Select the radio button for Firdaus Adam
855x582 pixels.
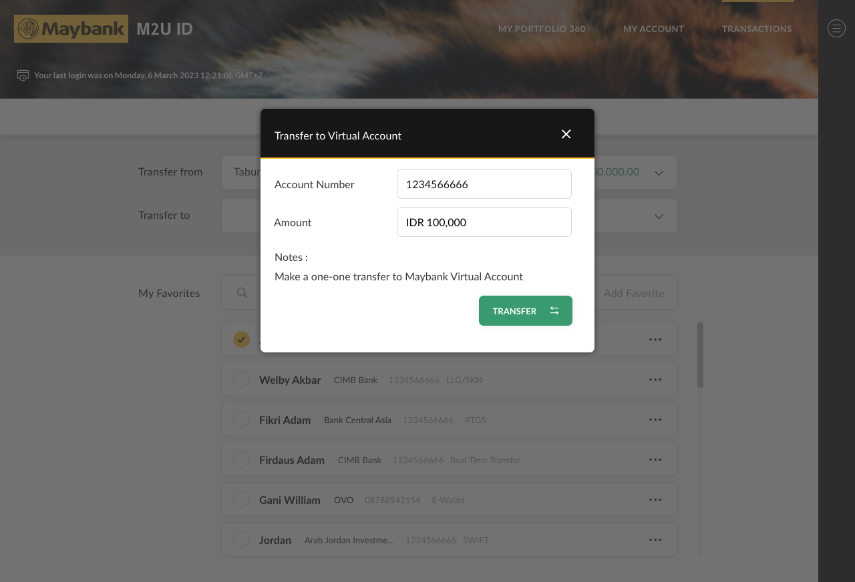[241, 459]
